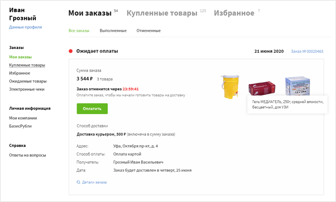Image resolution: width=336 pixels, height=202 pixels.
Task: Switch to Избранное header tab
Action: click(x=234, y=13)
